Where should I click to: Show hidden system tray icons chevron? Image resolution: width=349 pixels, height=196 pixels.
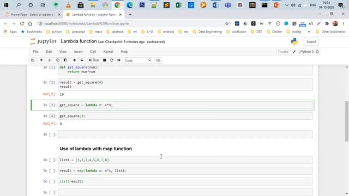[x=287, y=5]
